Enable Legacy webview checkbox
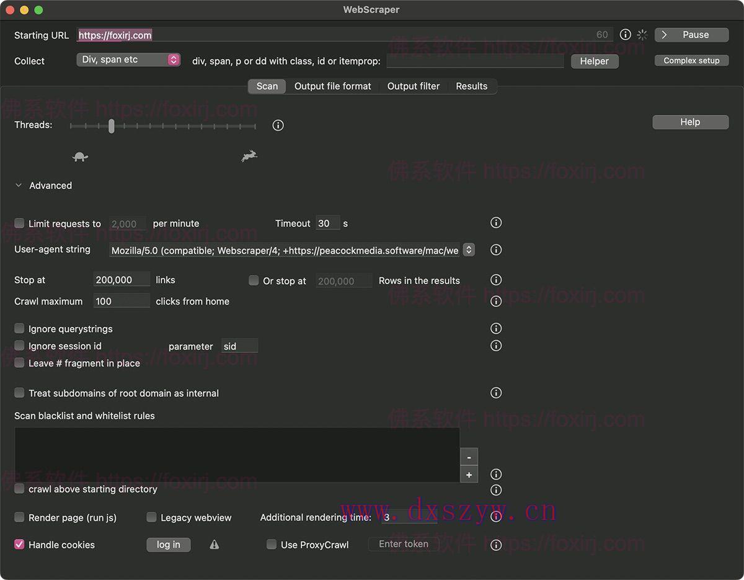Viewport: 744px width, 580px height. tap(151, 517)
